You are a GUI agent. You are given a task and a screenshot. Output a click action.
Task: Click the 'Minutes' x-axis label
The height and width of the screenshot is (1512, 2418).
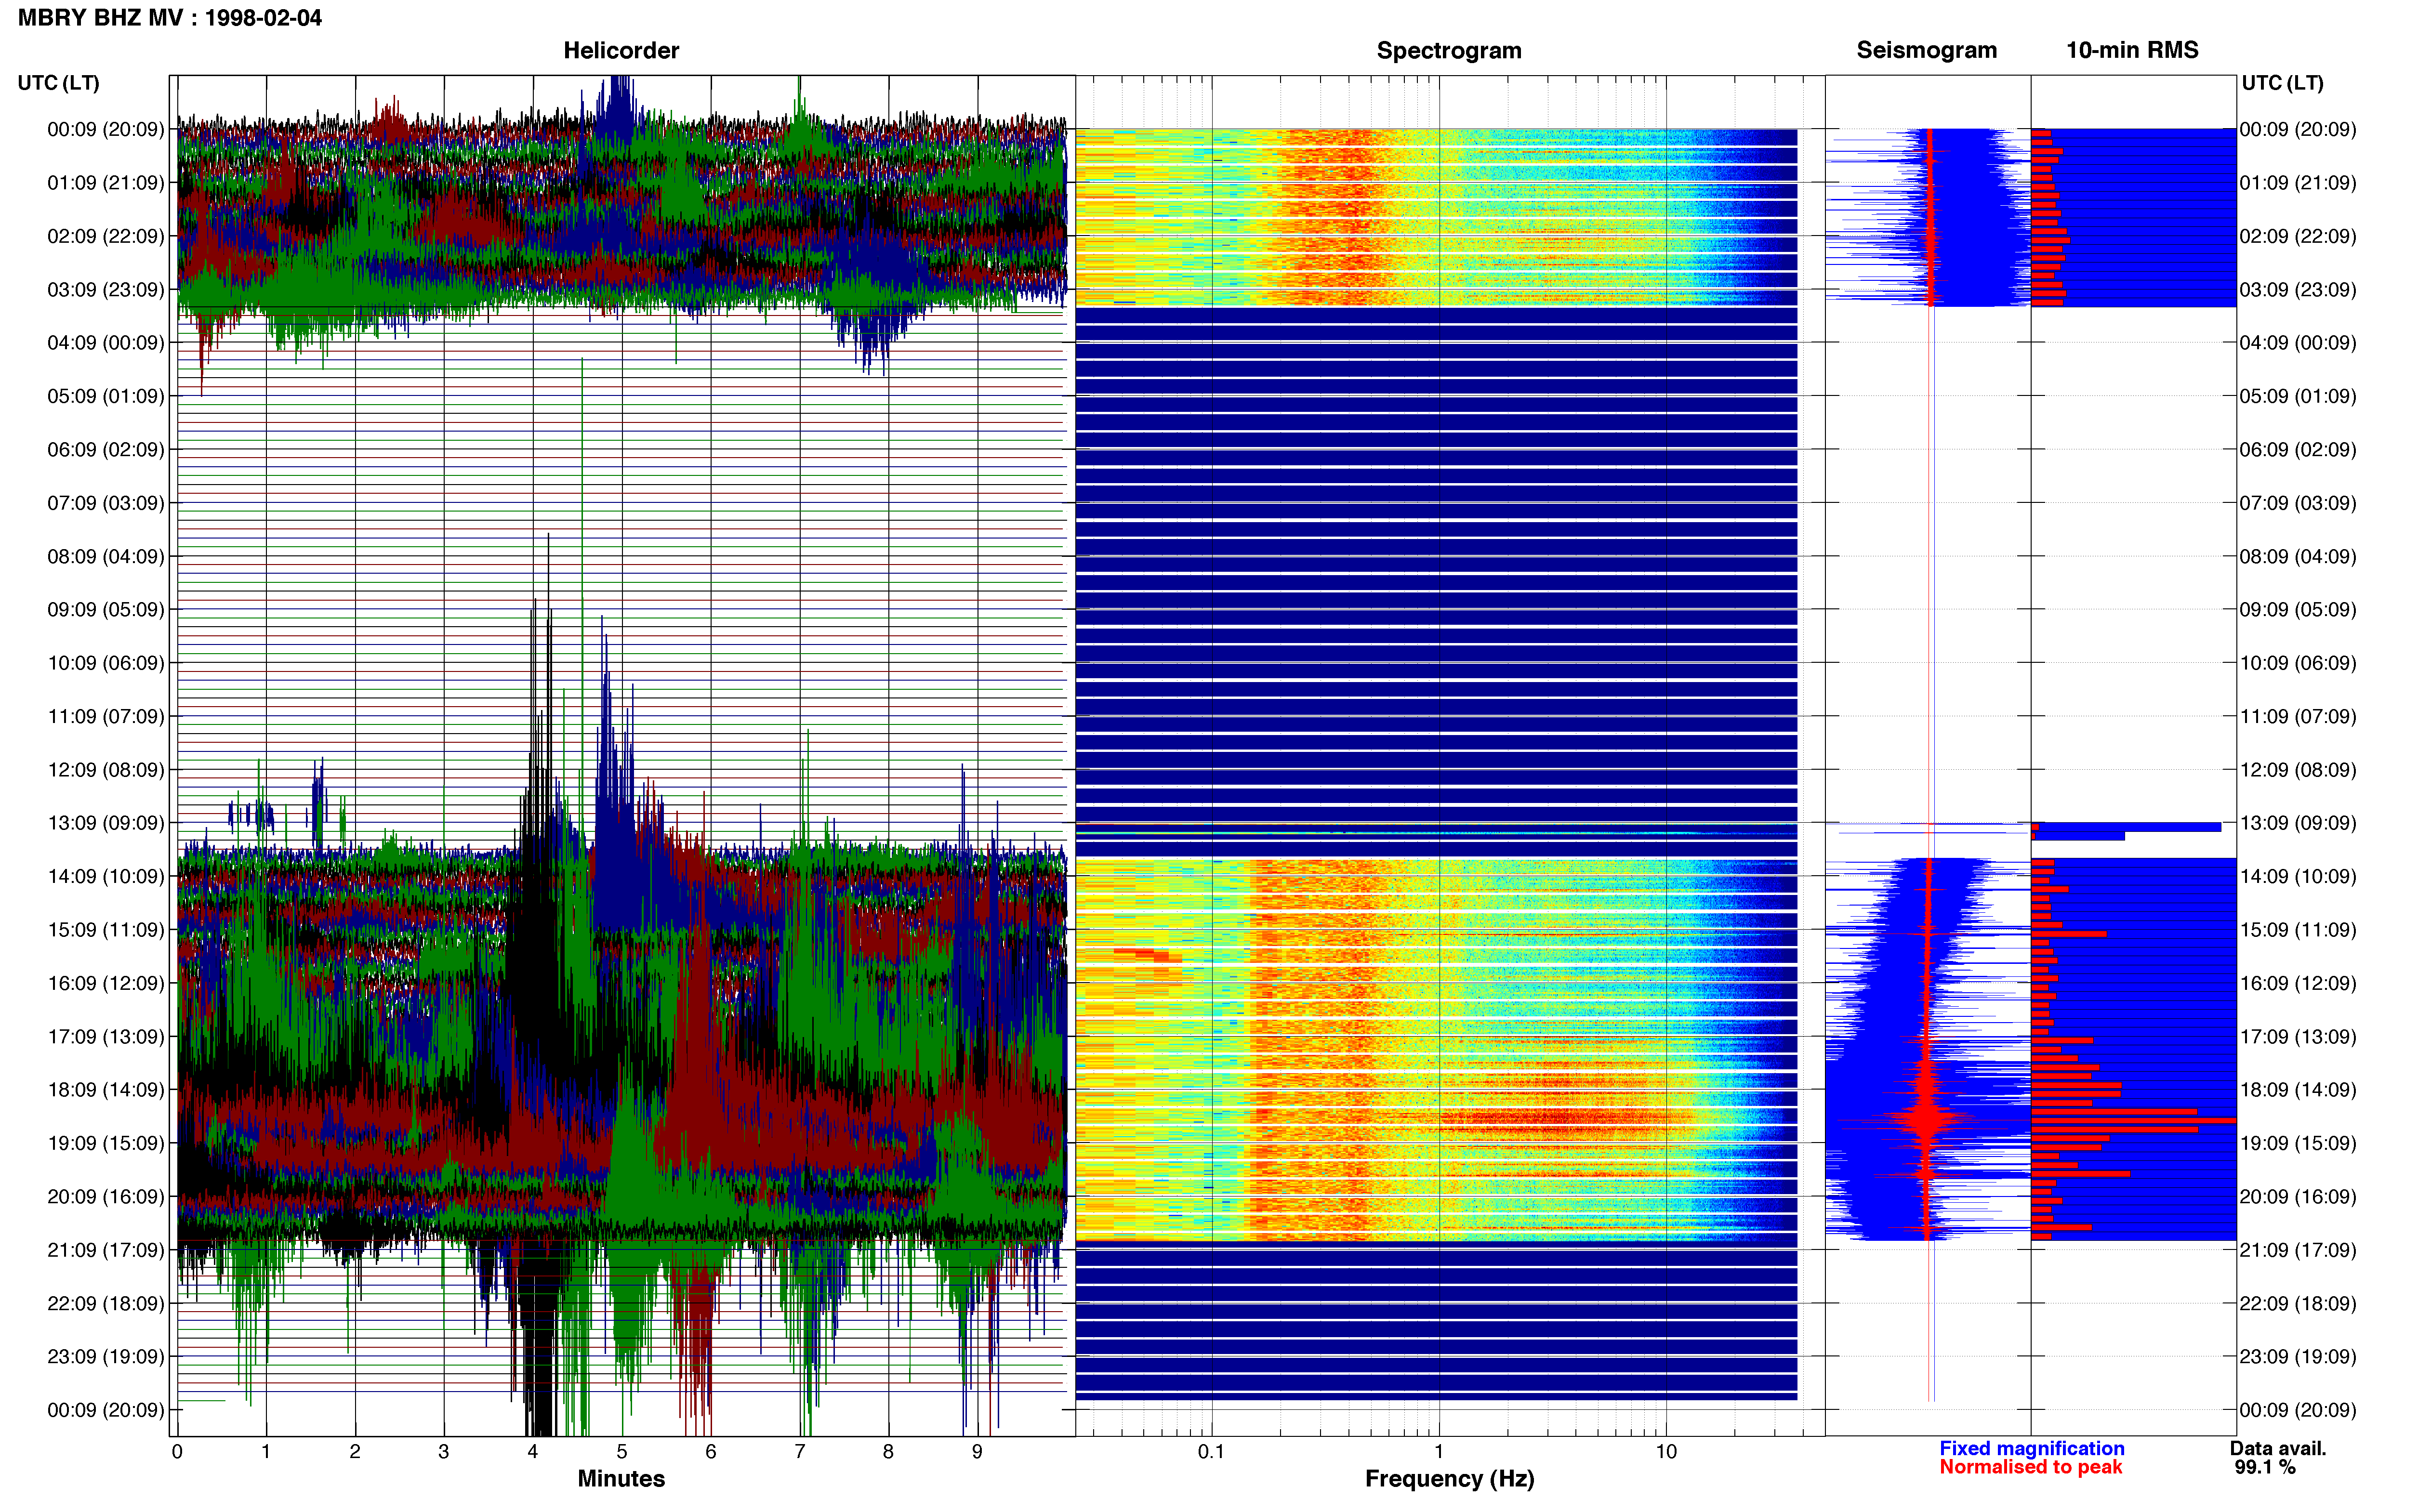[x=621, y=1479]
